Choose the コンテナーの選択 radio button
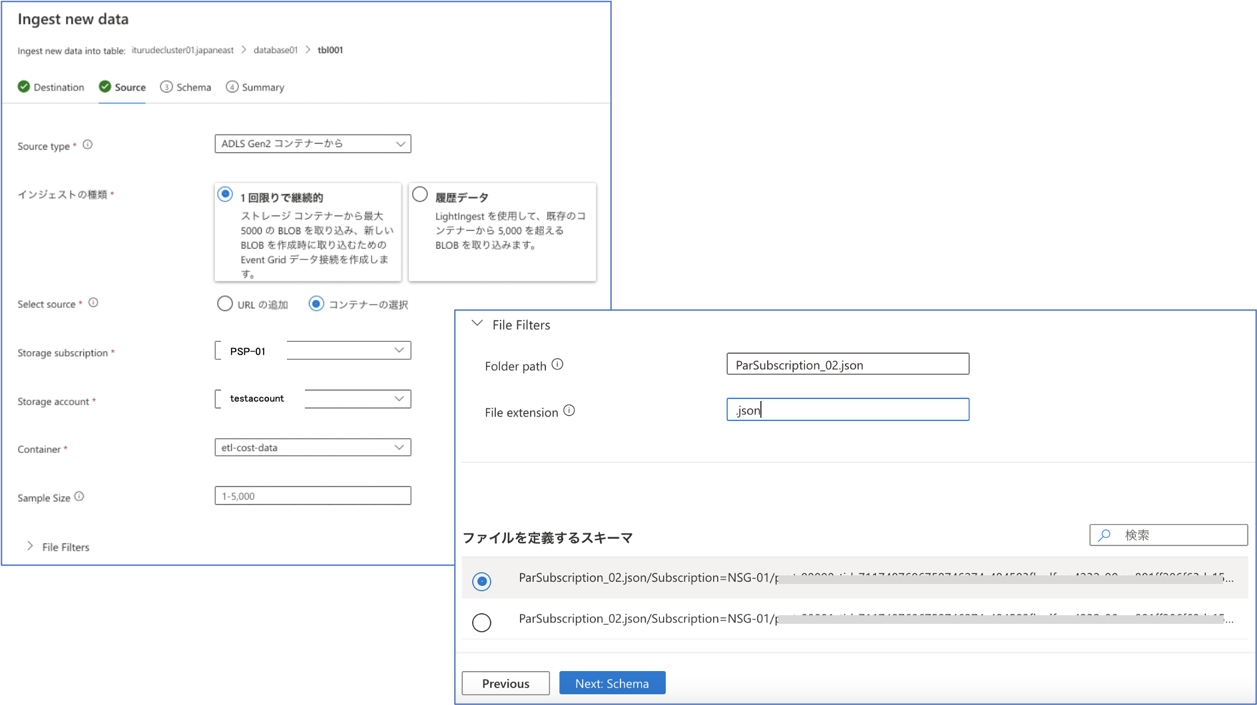This screenshot has width=1257, height=705. (316, 304)
